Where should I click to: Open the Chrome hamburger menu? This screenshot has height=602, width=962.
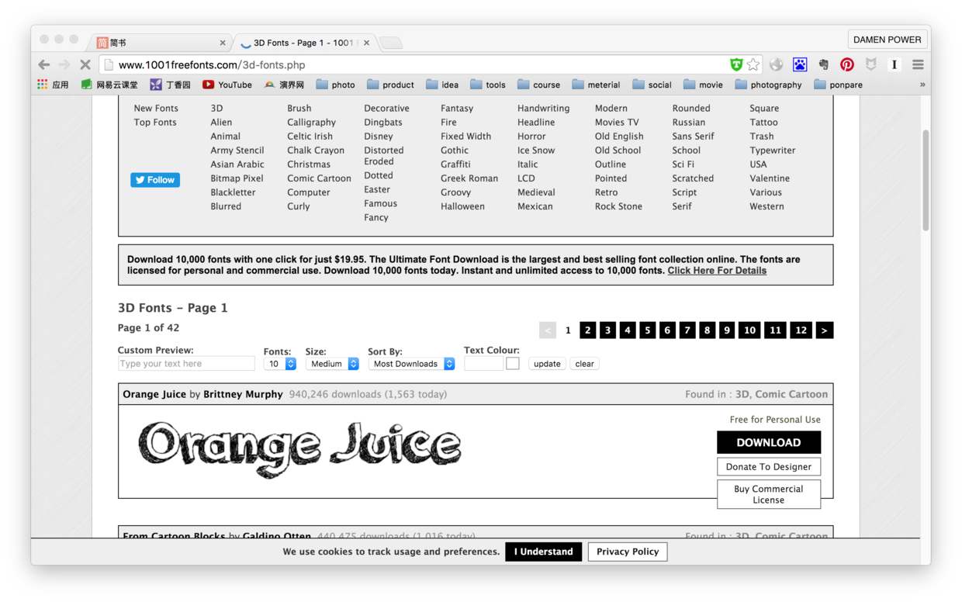pyautogui.click(x=918, y=65)
